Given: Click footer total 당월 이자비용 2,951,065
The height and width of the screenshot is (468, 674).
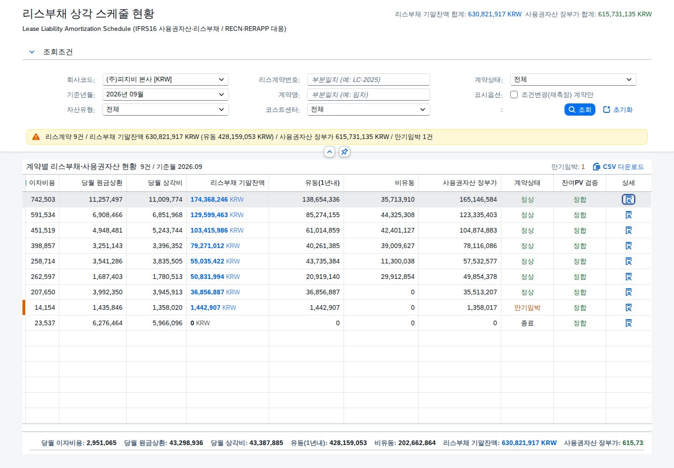Looking at the screenshot, I should [79, 443].
